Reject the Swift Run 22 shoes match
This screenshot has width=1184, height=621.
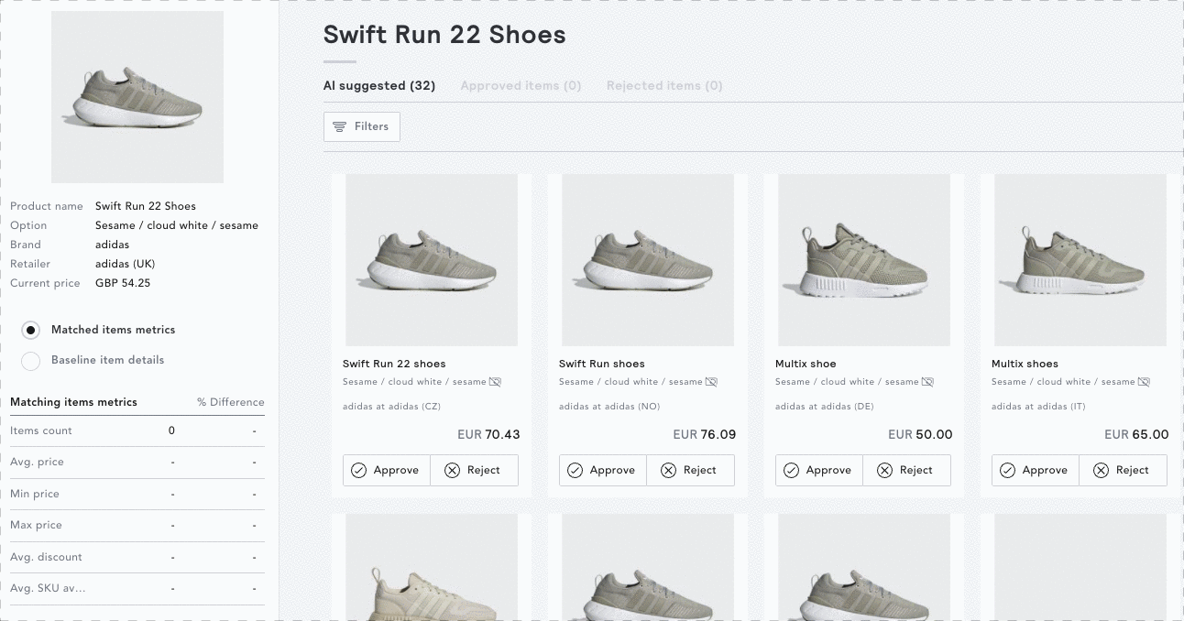tap(474, 470)
